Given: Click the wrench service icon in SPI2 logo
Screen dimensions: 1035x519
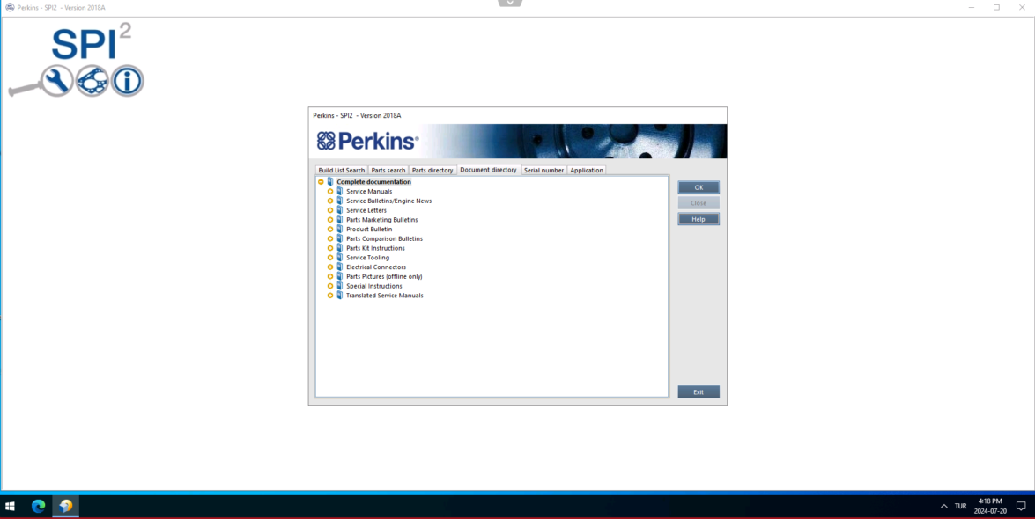Looking at the screenshot, I should tap(56, 81).
